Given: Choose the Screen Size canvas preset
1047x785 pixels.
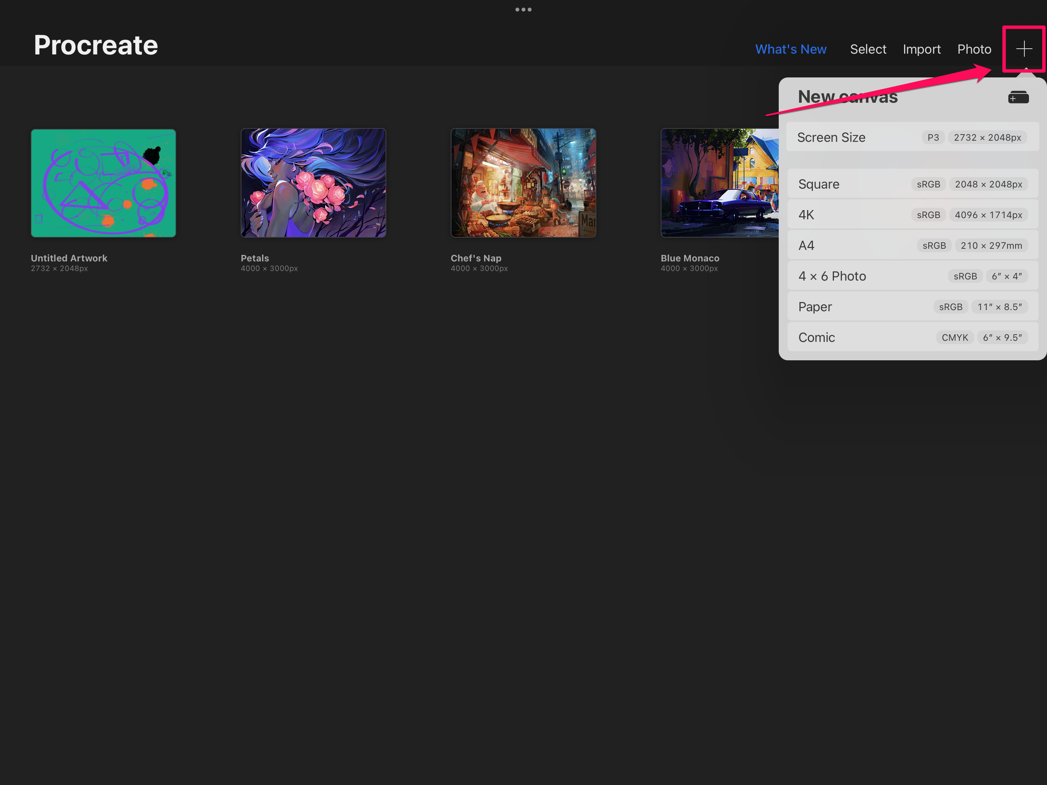Looking at the screenshot, I should tap(912, 137).
